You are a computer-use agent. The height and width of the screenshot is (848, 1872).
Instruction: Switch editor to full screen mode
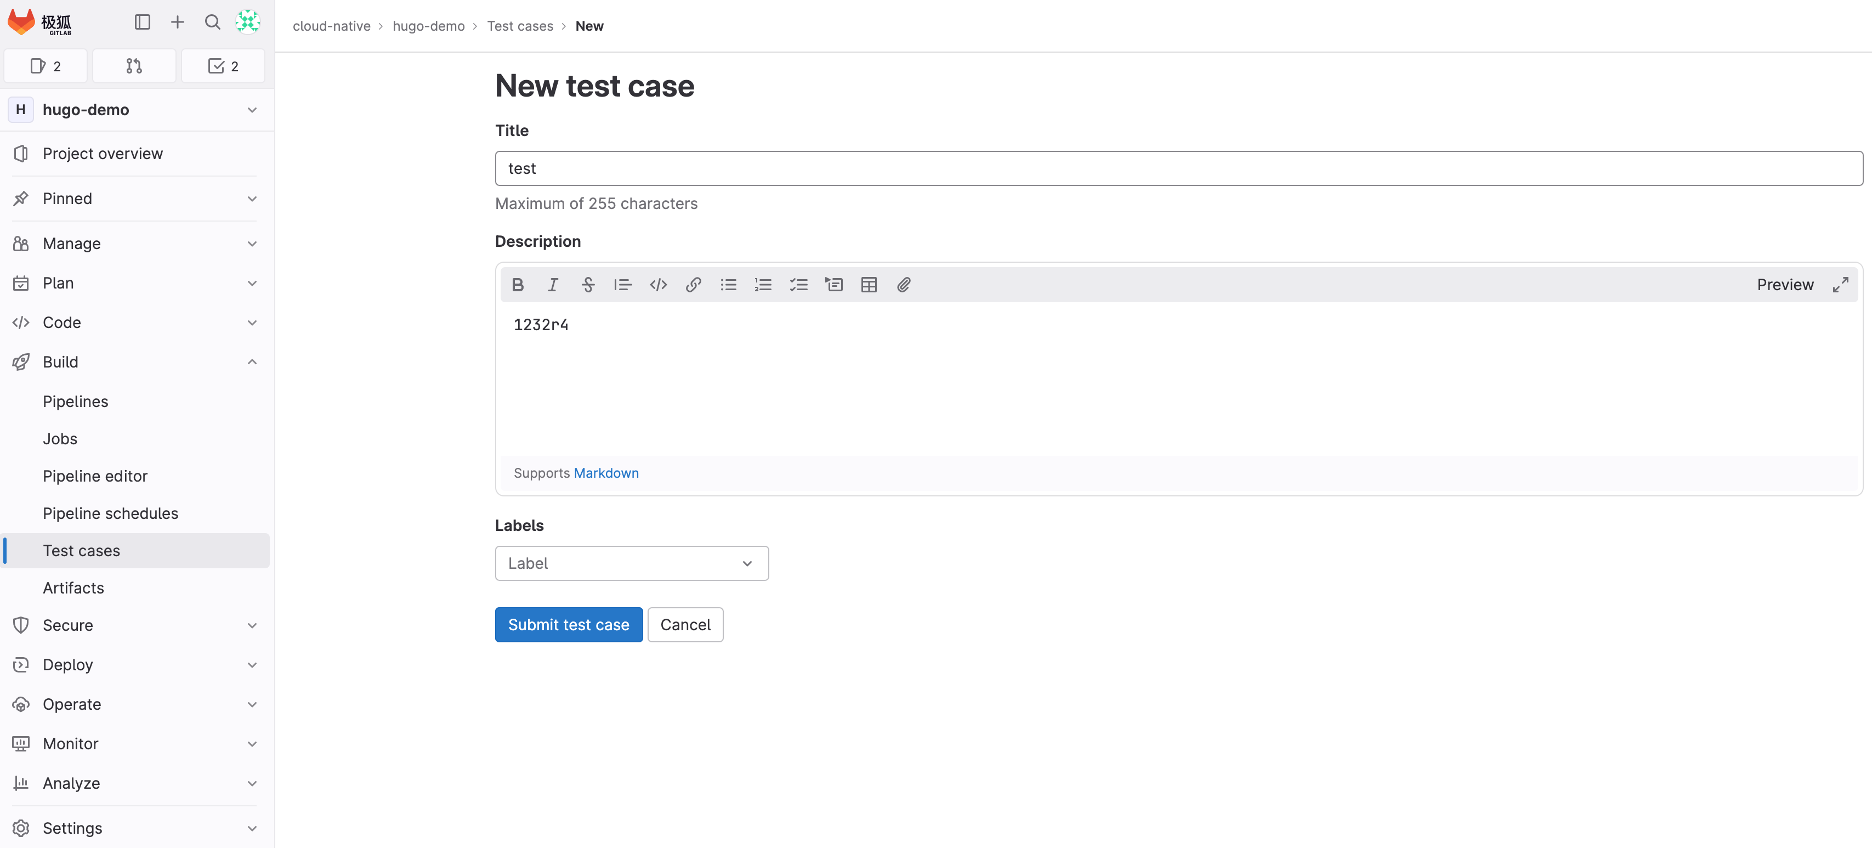[x=1840, y=285]
